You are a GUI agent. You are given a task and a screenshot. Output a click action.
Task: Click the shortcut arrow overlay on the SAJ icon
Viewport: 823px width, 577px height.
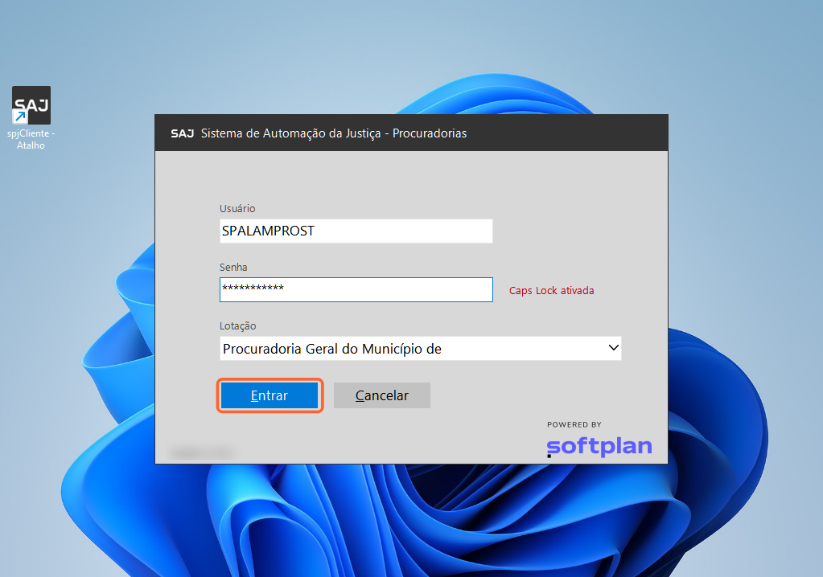click(19, 117)
